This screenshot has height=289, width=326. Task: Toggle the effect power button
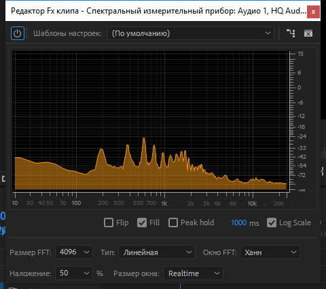(x=18, y=33)
